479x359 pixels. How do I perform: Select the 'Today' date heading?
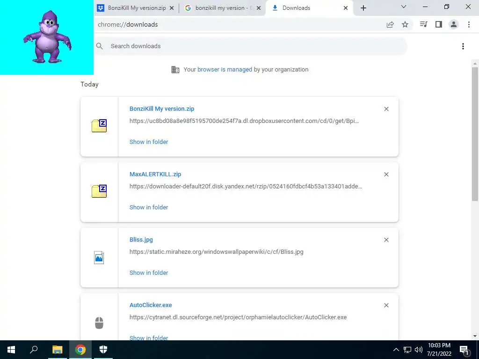(89, 84)
